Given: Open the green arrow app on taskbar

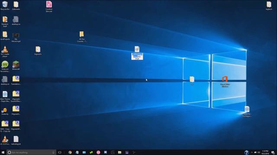Looking at the screenshot, I should point(91,152).
